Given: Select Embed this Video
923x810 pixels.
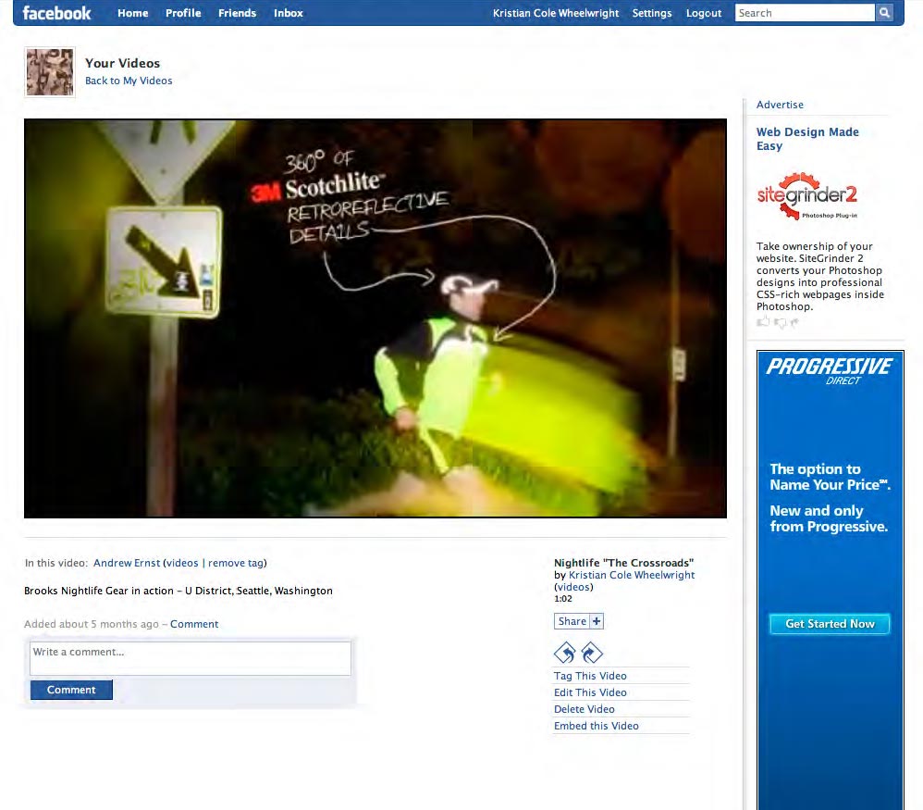Looking at the screenshot, I should tap(597, 726).
